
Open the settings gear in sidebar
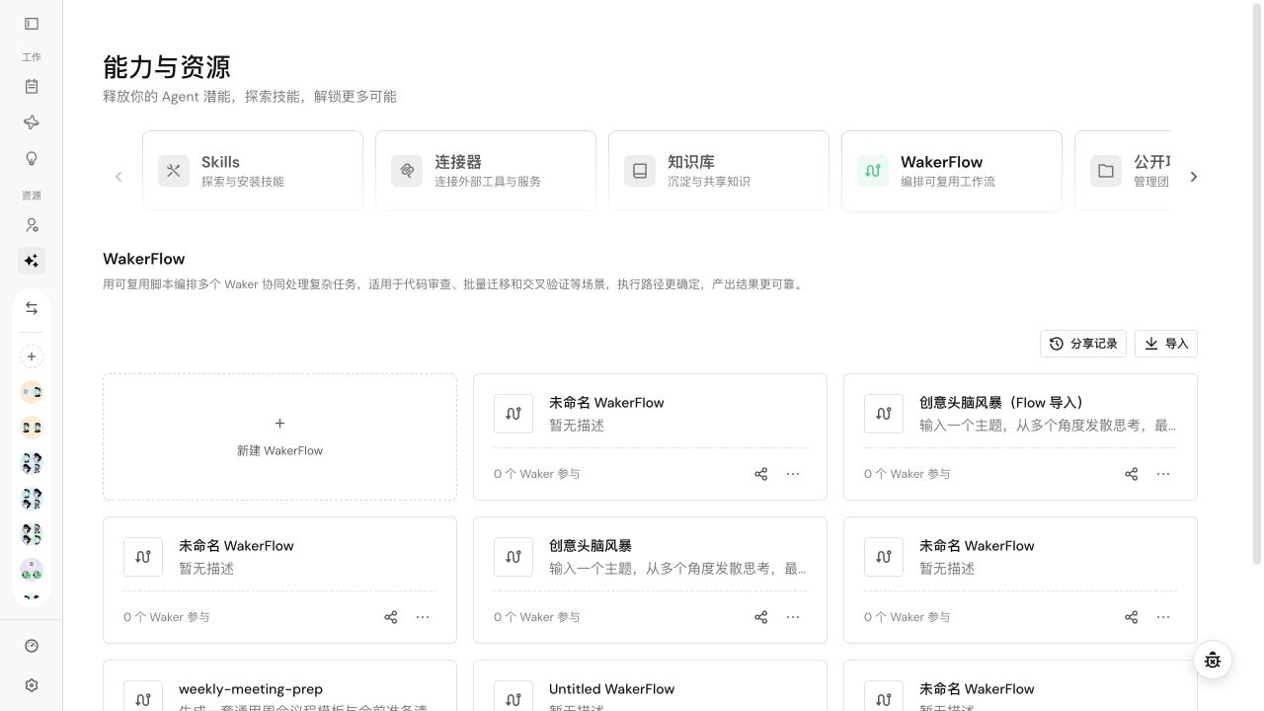click(x=32, y=685)
